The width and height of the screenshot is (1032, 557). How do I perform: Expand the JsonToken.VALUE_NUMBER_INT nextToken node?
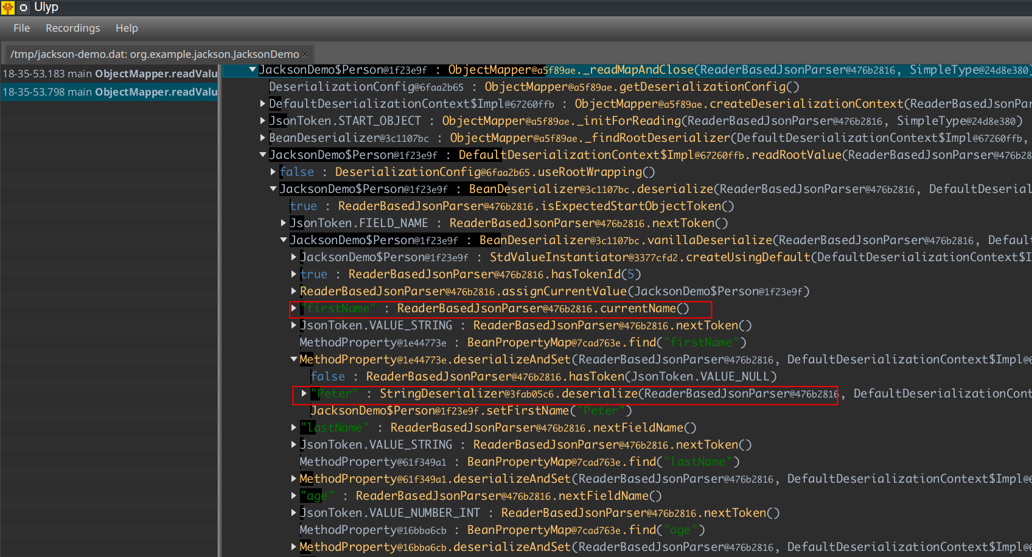(294, 513)
